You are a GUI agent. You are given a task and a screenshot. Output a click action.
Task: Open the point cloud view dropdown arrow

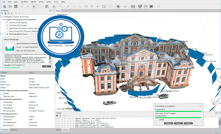(107, 7)
